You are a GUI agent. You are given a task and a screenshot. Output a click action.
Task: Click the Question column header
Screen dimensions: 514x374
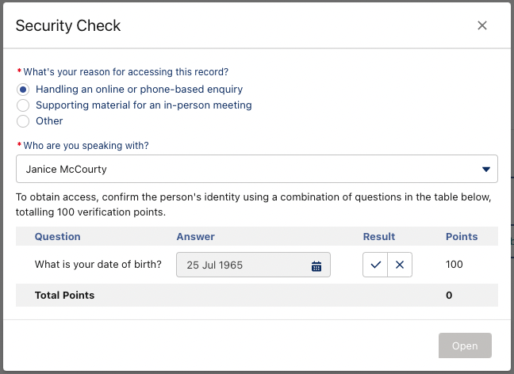pyautogui.click(x=57, y=236)
